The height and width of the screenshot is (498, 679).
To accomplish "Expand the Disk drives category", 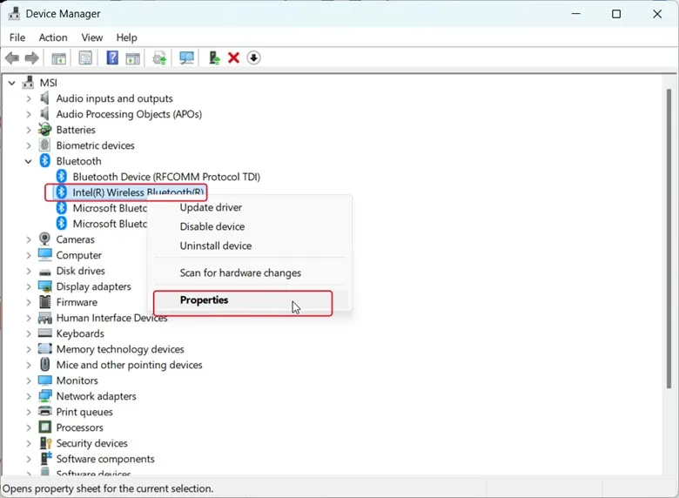I will (29, 271).
